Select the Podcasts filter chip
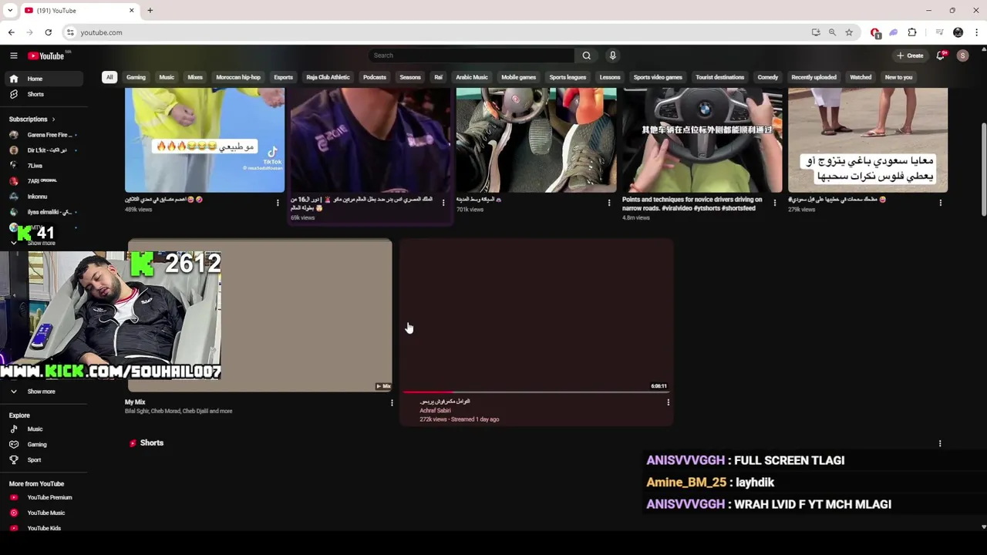Screen dimensions: 987x555 coord(374,77)
